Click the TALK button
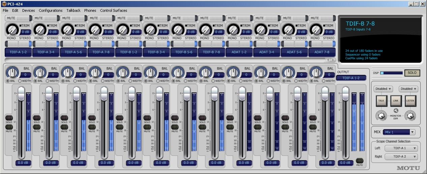The image size is (427, 174). pos(381,100)
